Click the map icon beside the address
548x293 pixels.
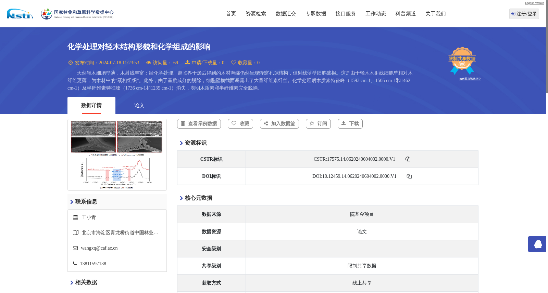pos(76,232)
